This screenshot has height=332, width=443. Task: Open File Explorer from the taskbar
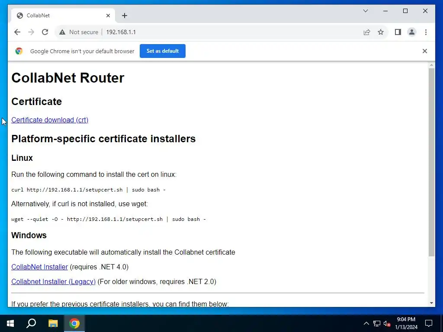pyautogui.click(x=53, y=323)
